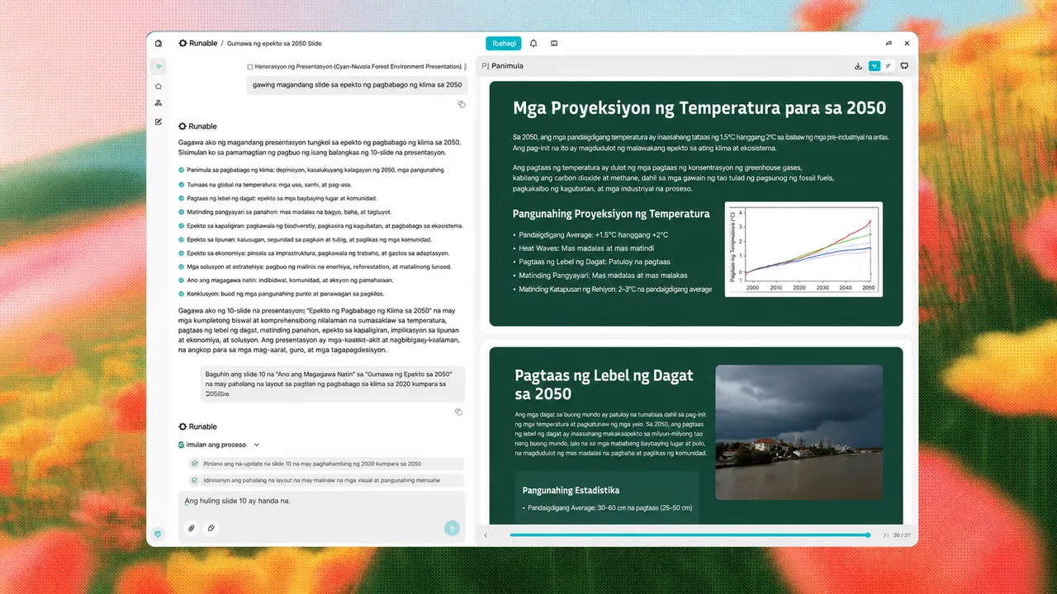Viewport: 1057px width, 594px height.
Task: Switch to the second view mode toggle
Action: coord(888,66)
